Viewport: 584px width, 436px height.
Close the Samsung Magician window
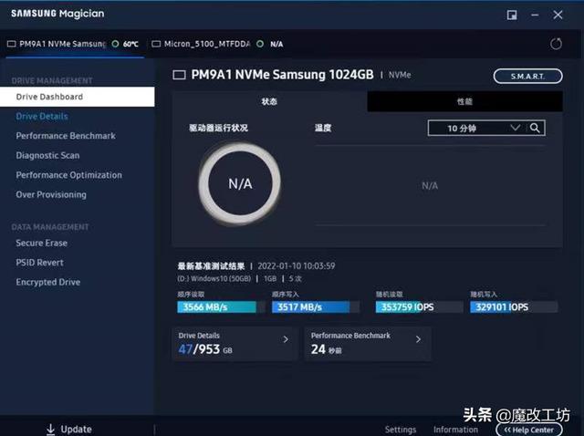(x=558, y=15)
